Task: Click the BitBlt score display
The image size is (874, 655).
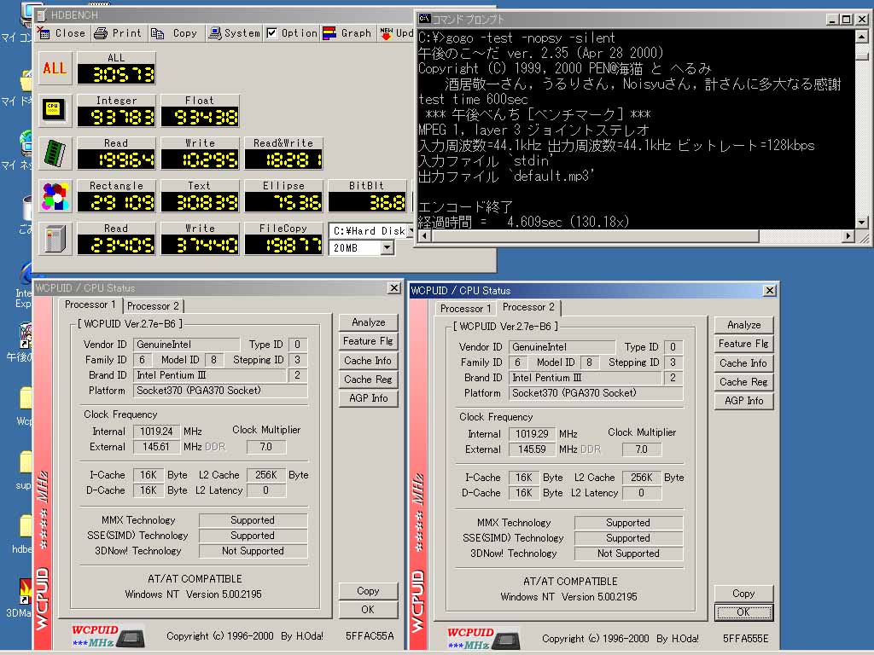Action: (367, 202)
